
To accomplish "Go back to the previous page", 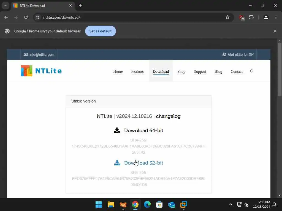I will click(6, 17).
